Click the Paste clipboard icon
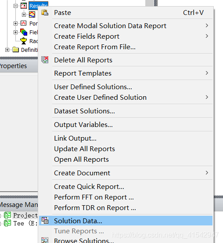 (x=45, y=13)
